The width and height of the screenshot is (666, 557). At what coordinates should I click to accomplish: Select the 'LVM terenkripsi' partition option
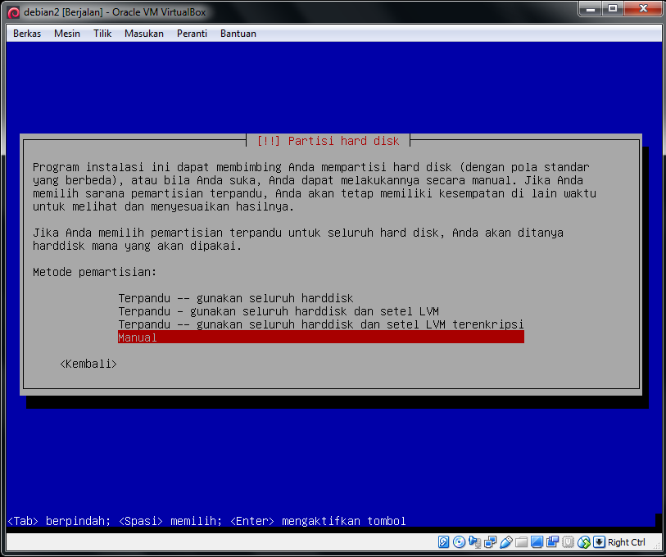[320, 324]
